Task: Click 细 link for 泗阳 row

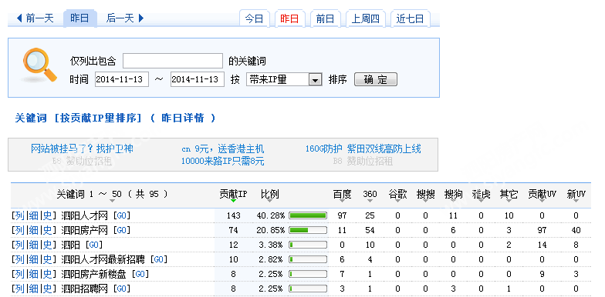Action: tap(34, 245)
